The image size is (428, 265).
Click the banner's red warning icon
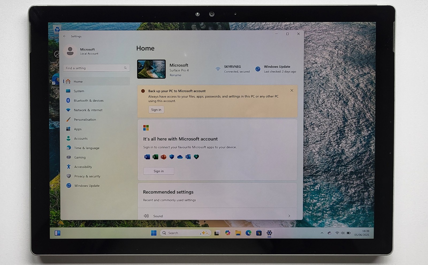[x=143, y=91]
